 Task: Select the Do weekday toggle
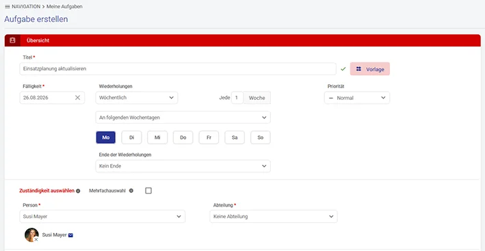183,137
